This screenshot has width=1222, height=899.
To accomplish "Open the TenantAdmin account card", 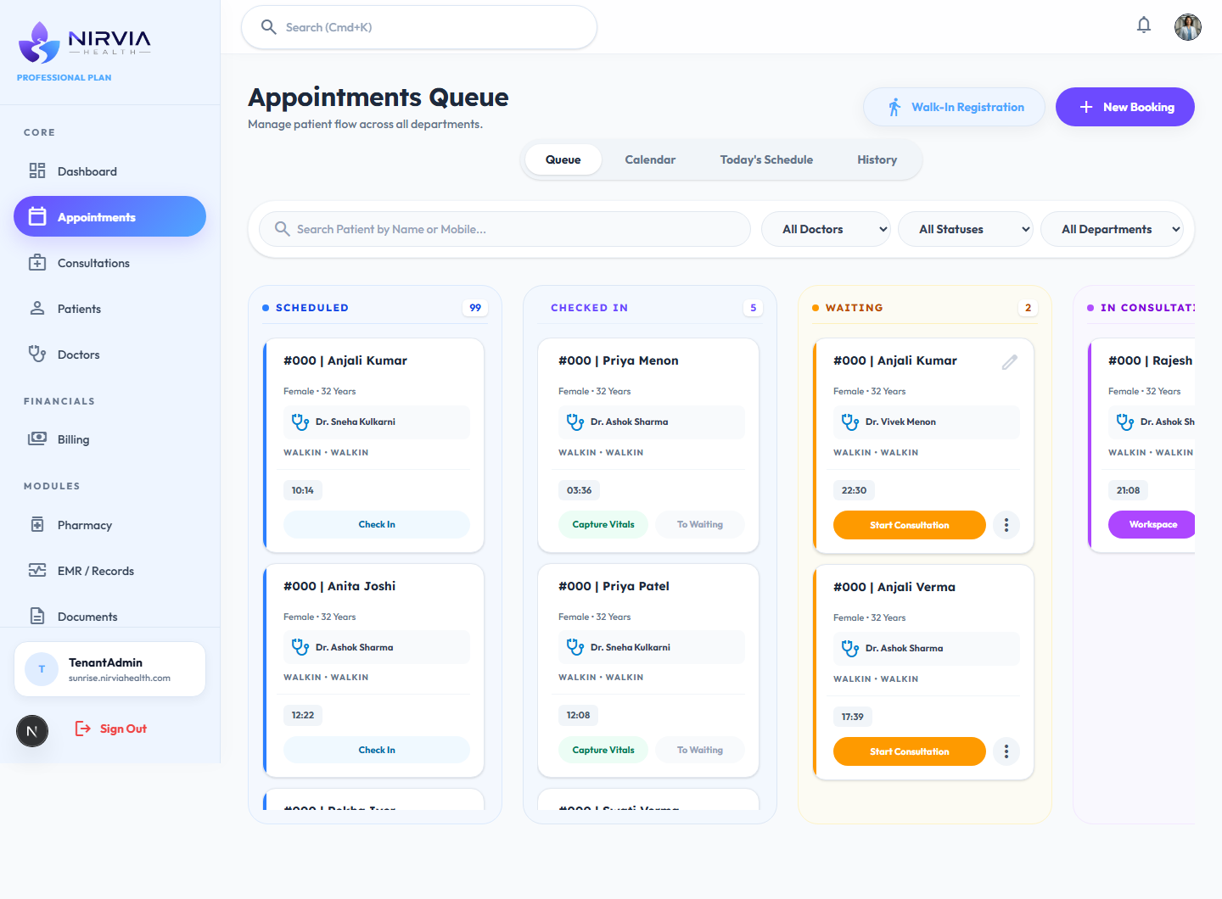I will click(x=109, y=669).
